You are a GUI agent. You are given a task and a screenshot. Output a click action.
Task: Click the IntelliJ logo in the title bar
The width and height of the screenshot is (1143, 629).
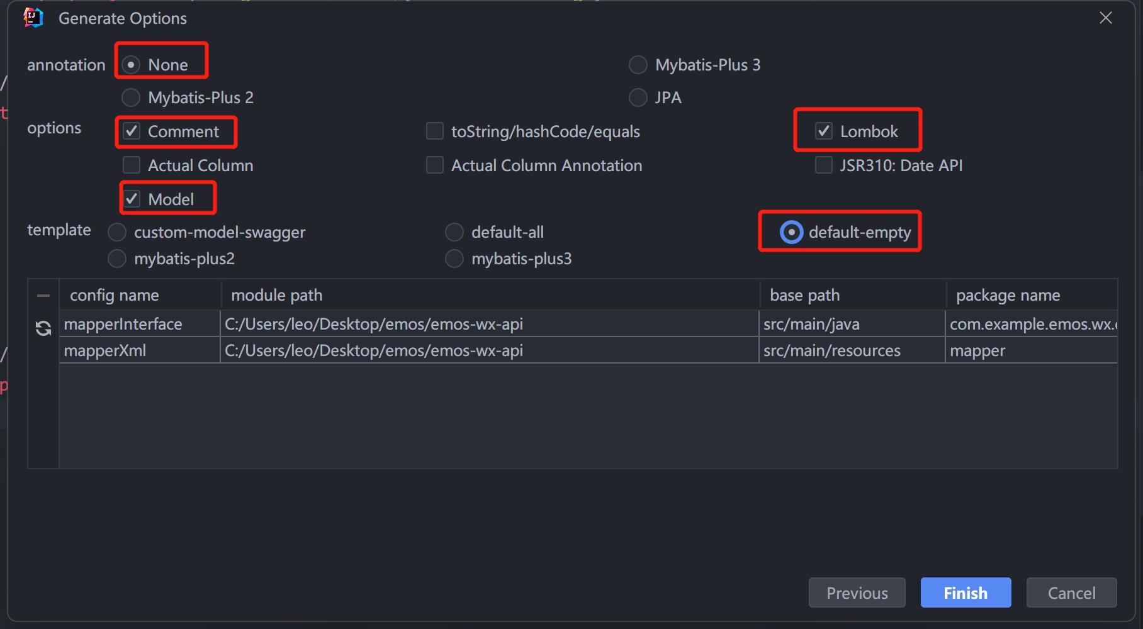[33, 18]
